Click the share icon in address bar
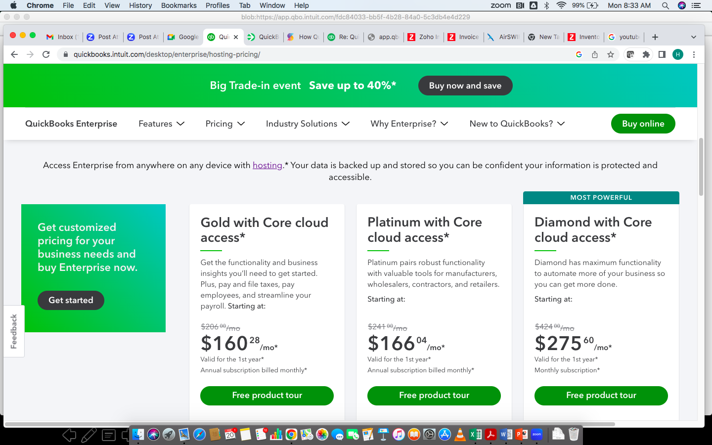 click(595, 54)
